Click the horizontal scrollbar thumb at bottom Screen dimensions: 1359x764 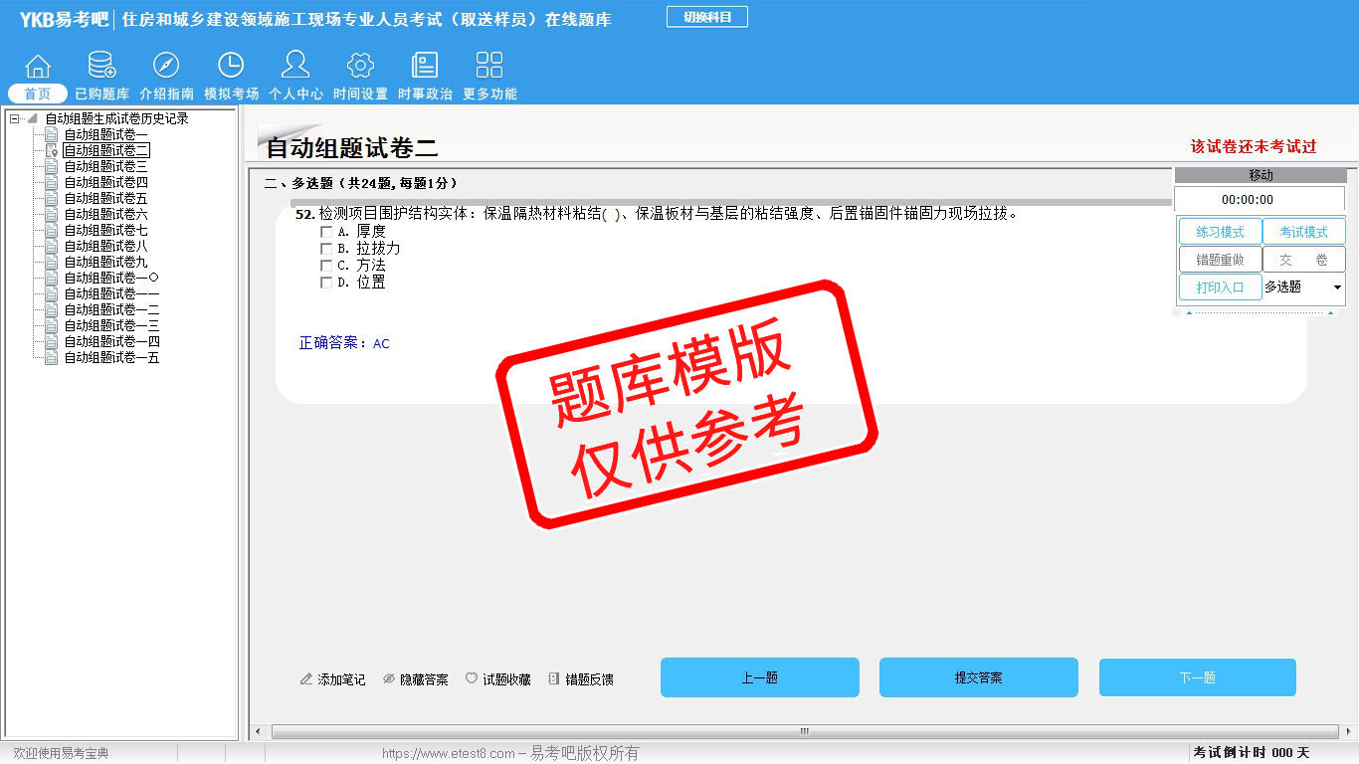coord(804,732)
